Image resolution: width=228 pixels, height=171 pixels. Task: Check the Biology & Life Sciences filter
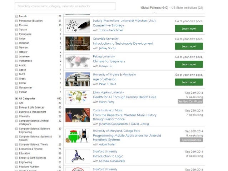point(16,107)
